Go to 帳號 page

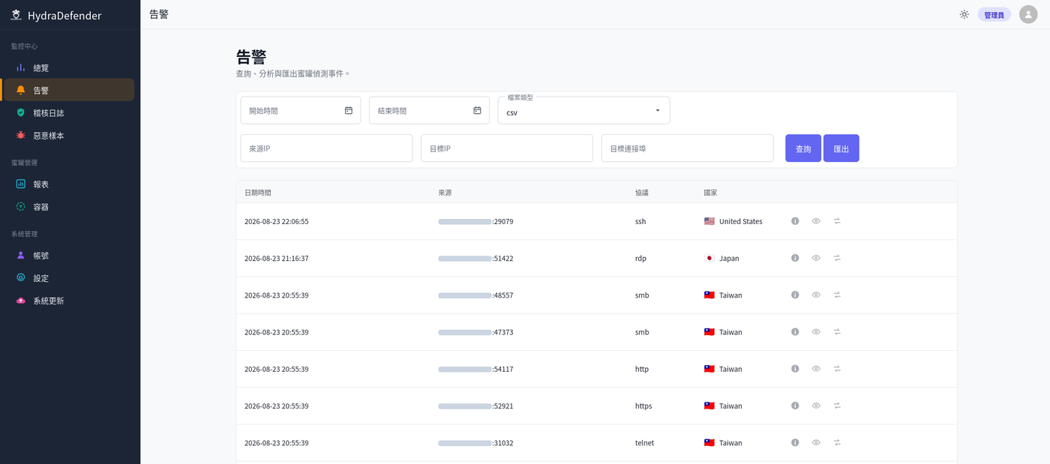coord(68,255)
